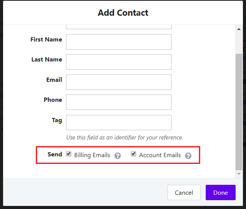Click the First Name input field

[119, 42]
